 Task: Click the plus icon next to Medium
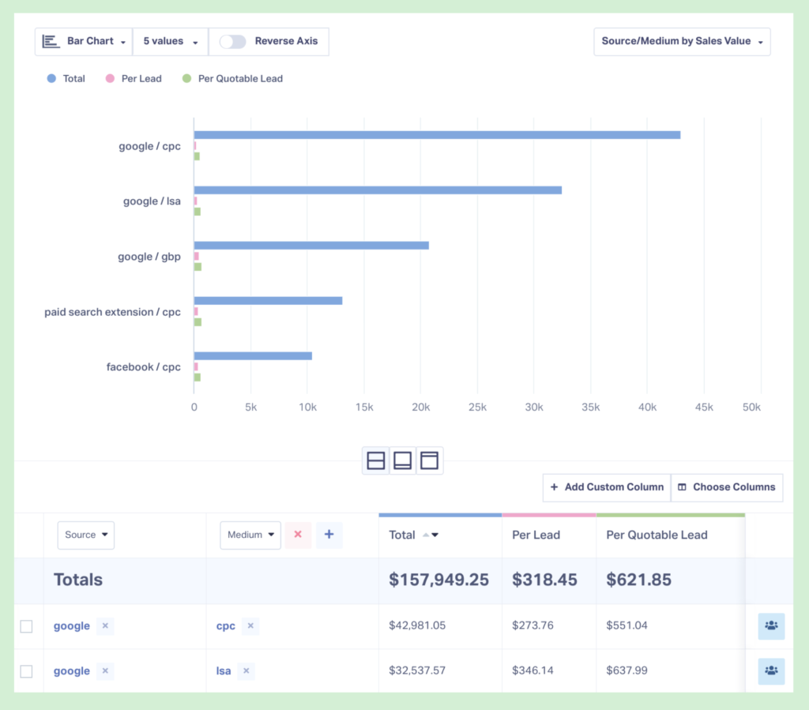coord(329,535)
